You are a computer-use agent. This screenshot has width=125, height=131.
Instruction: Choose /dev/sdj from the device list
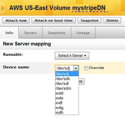point(67,74)
